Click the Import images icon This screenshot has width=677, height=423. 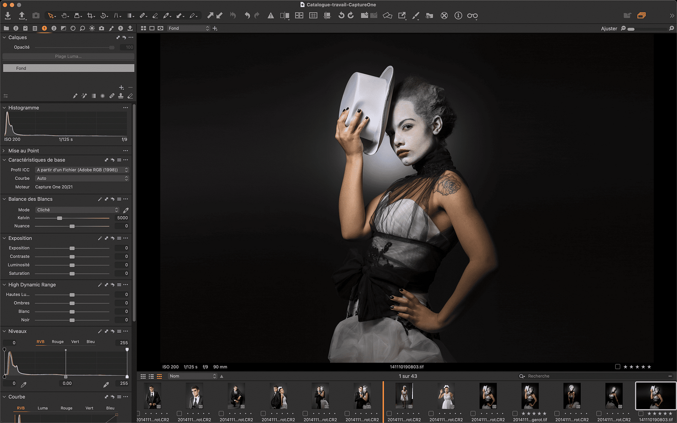click(x=8, y=16)
